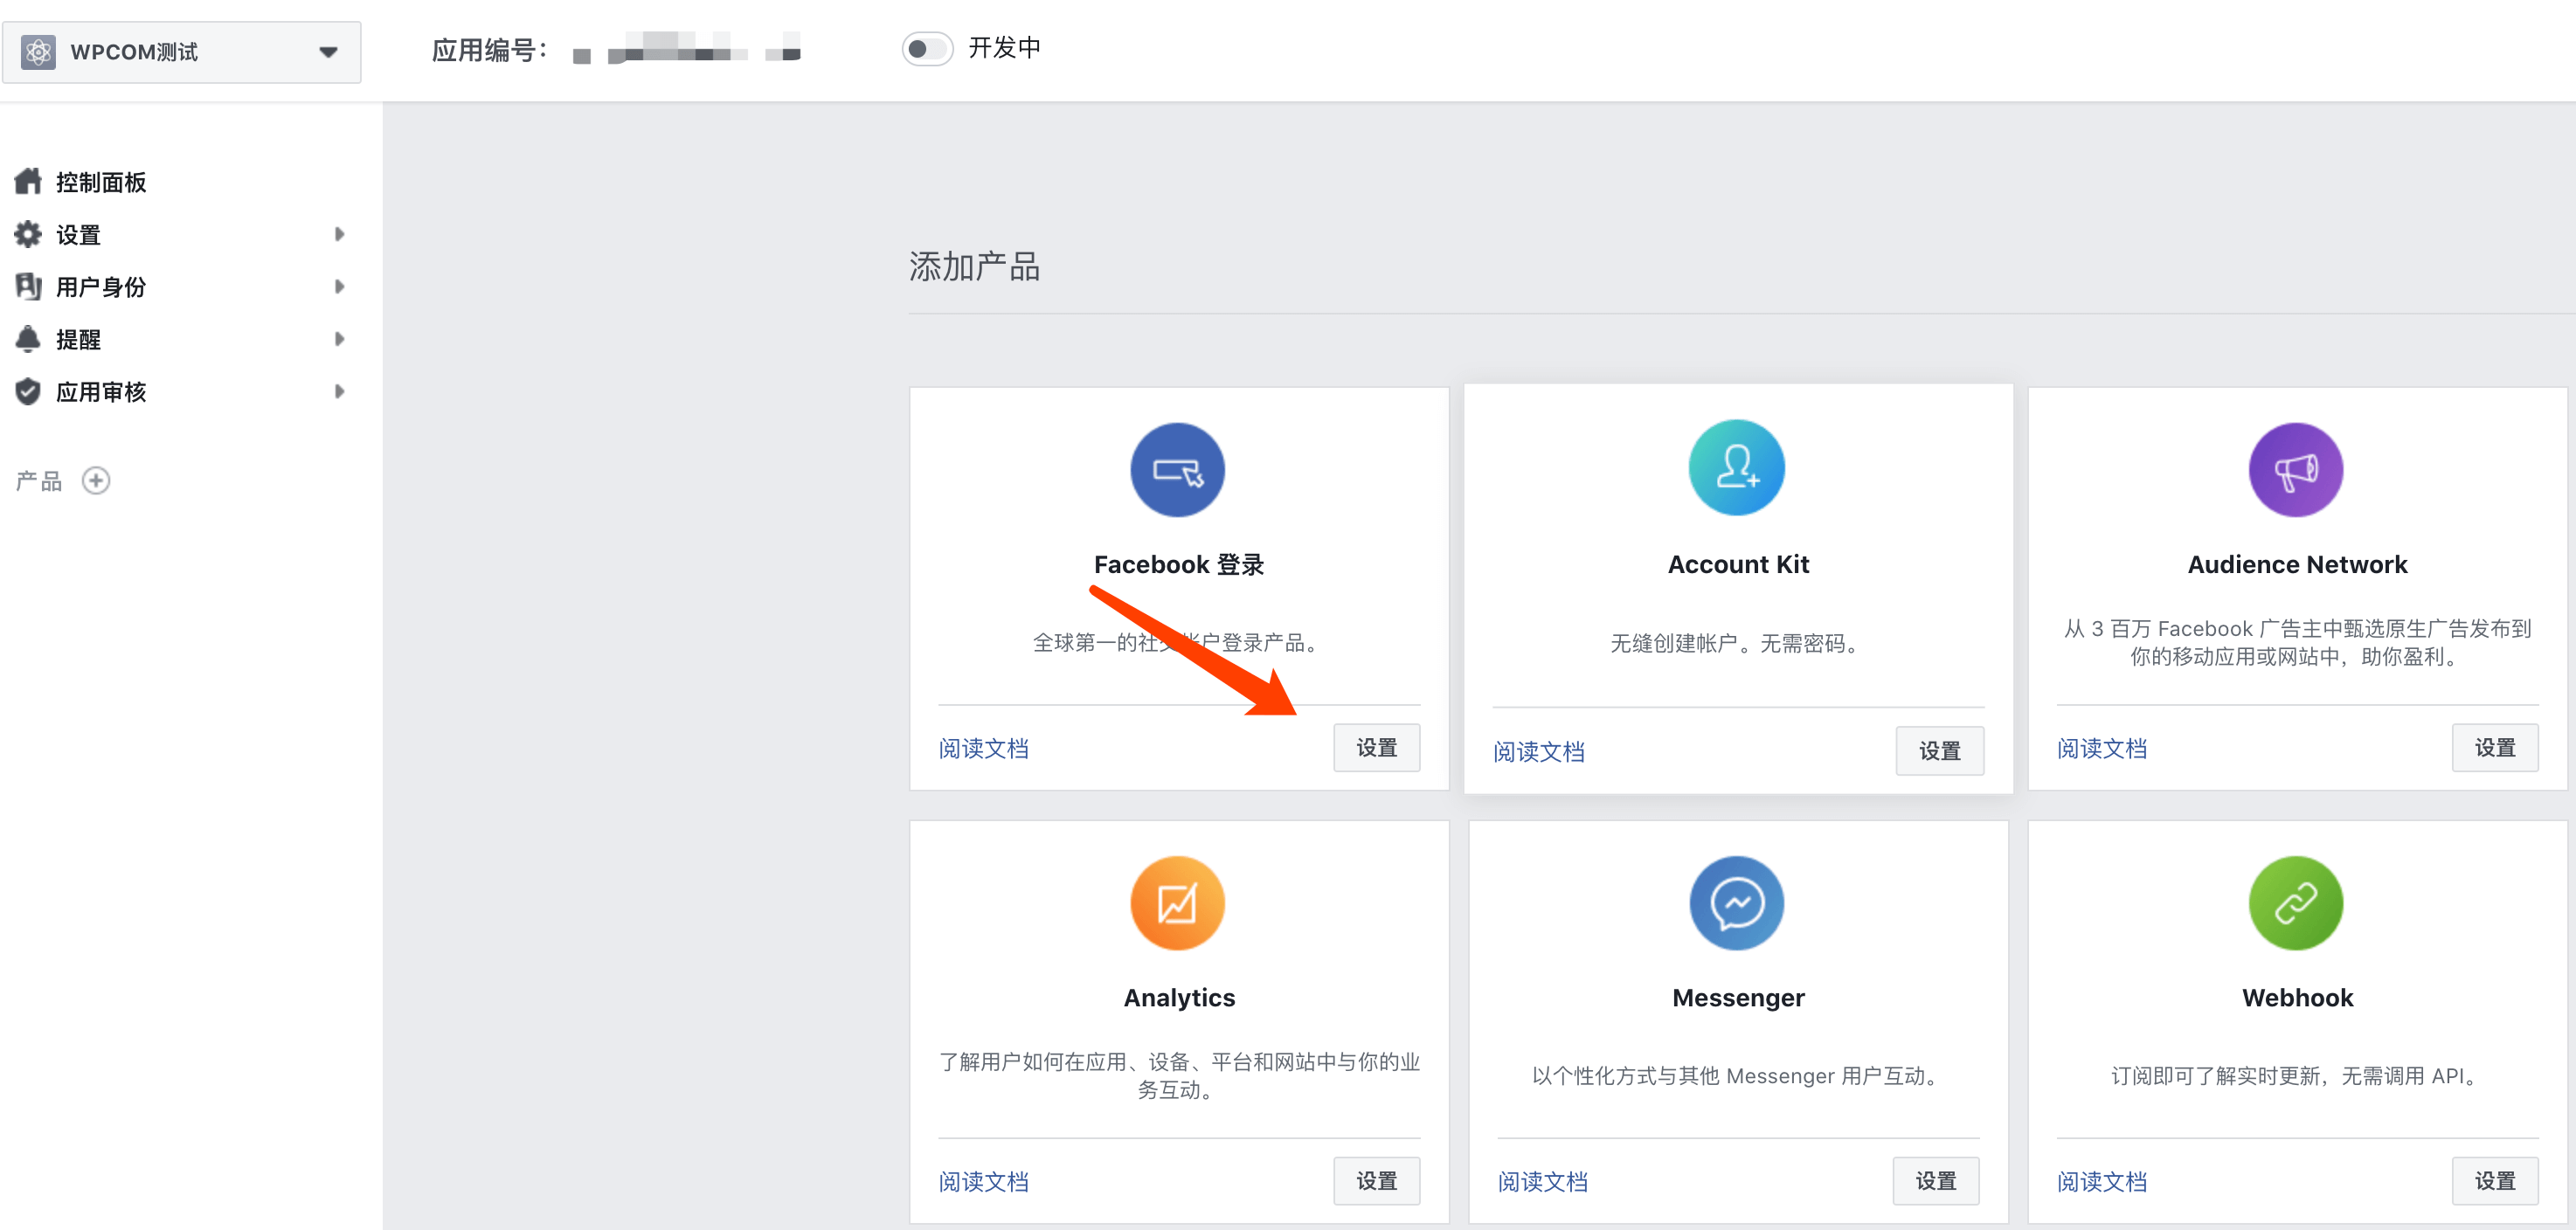Click the Audience Network megaphone icon
Image resolution: width=2576 pixels, height=1230 pixels.
pyautogui.click(x=2296, y=470)
